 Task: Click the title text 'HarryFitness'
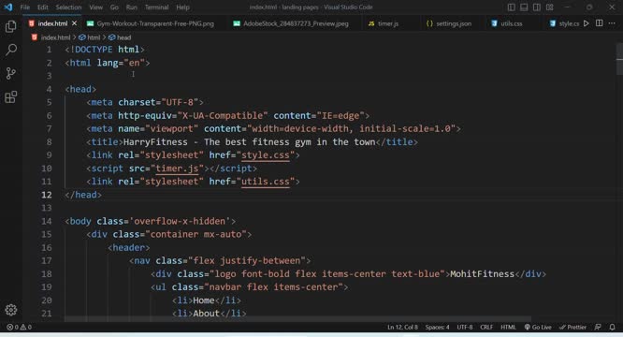point(155,142)
